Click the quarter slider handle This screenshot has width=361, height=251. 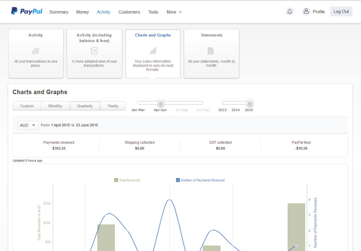pyautogui.click(x=161, y=104)
